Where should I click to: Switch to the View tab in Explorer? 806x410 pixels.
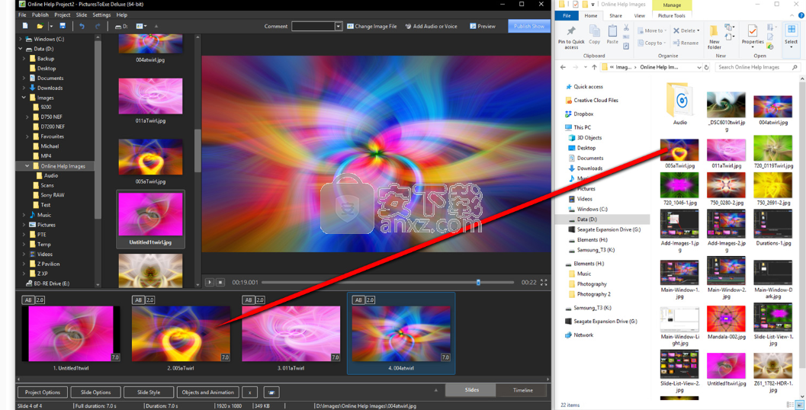640,16
